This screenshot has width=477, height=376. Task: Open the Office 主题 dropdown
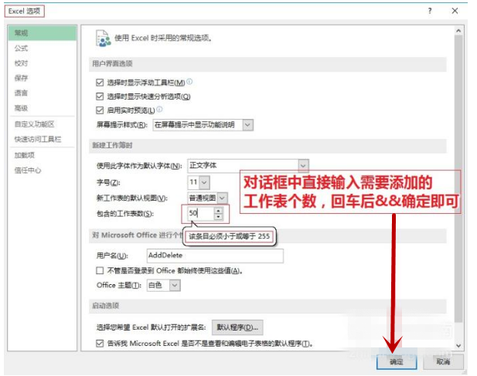pyautogui.click(x=175, y=285)
